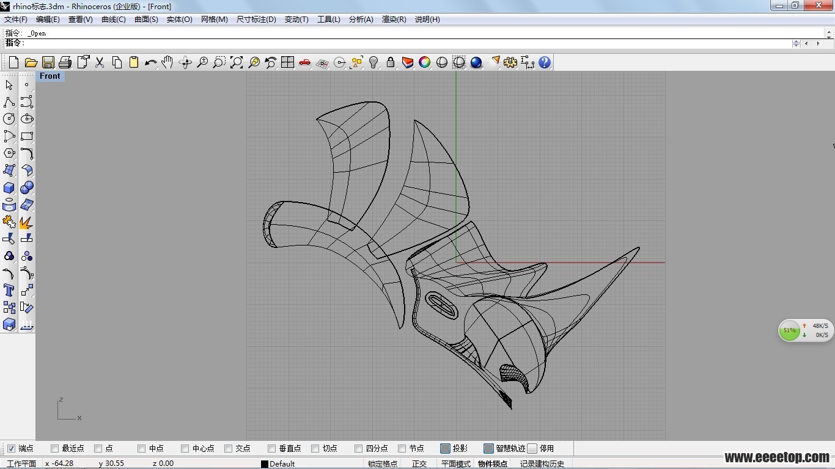Toggle 平面模式 in status bar

(x=456, y=464)
